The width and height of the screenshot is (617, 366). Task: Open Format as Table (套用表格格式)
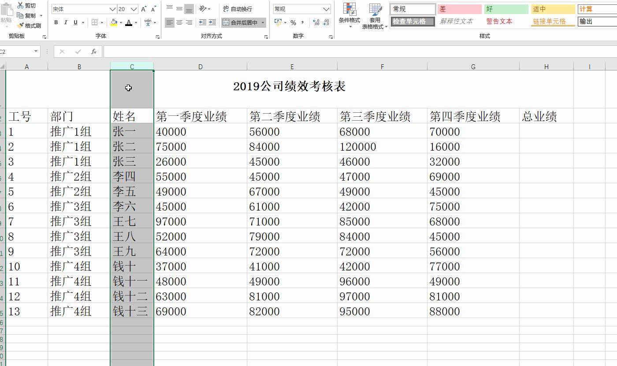[x=375, y=16]
